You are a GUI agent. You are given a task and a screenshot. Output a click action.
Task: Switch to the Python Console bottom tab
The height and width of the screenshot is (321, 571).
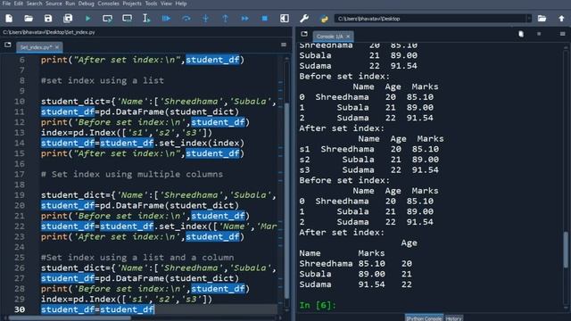(x=424, y=318)
